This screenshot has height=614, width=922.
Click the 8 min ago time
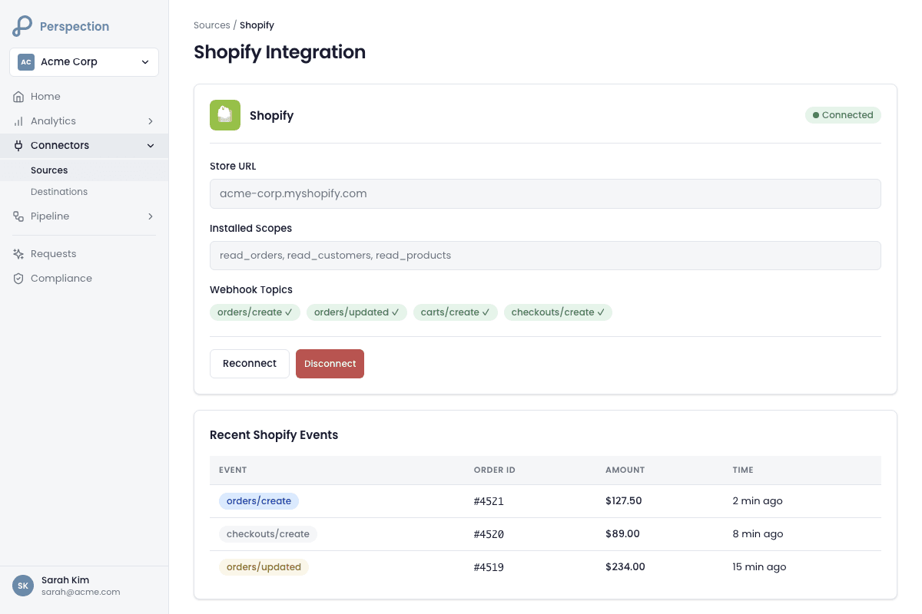click(x=758, y=534)
